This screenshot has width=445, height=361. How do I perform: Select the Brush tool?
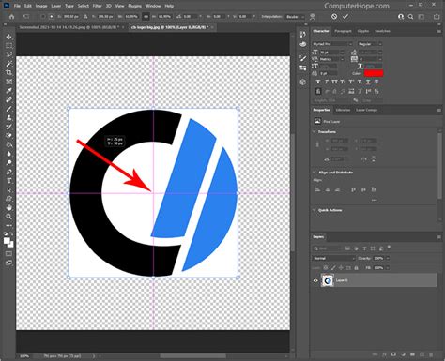click(8, 109)
